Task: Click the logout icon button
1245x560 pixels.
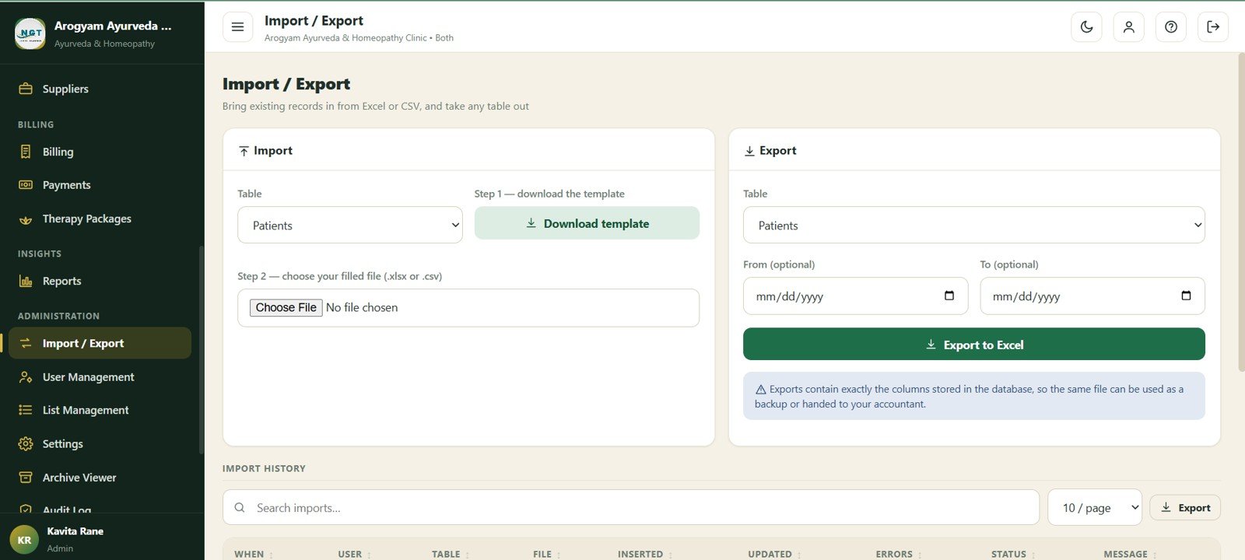Action: (1212, 26)
